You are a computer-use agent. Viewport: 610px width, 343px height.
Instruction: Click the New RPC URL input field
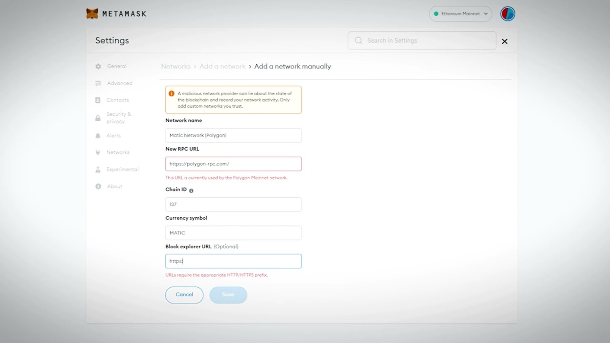(234, 164)
